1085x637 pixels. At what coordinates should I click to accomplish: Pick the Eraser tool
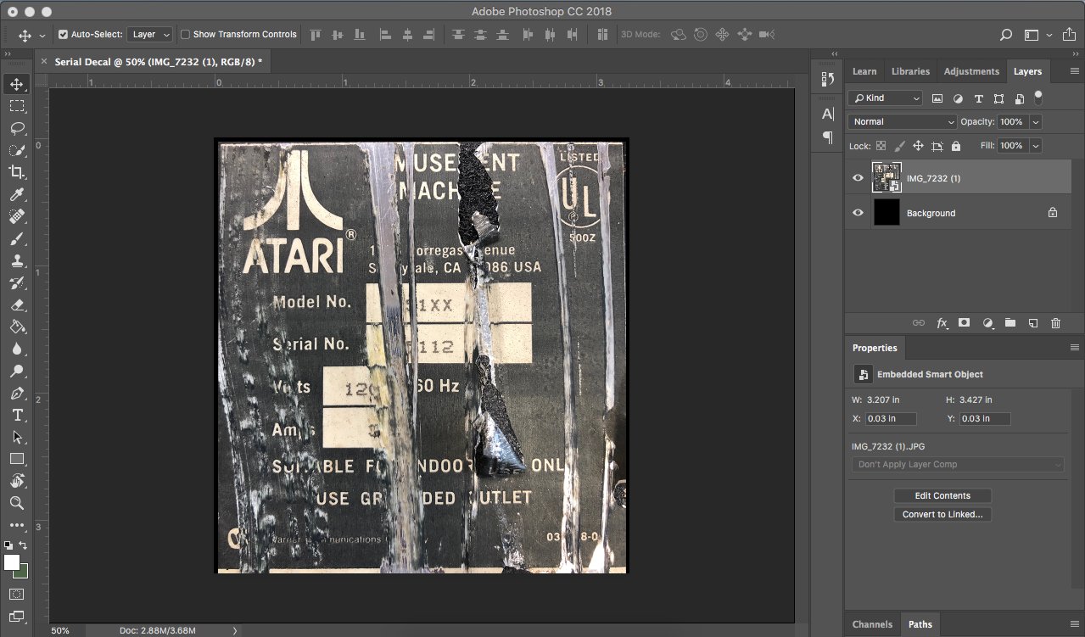coord(17,305)
